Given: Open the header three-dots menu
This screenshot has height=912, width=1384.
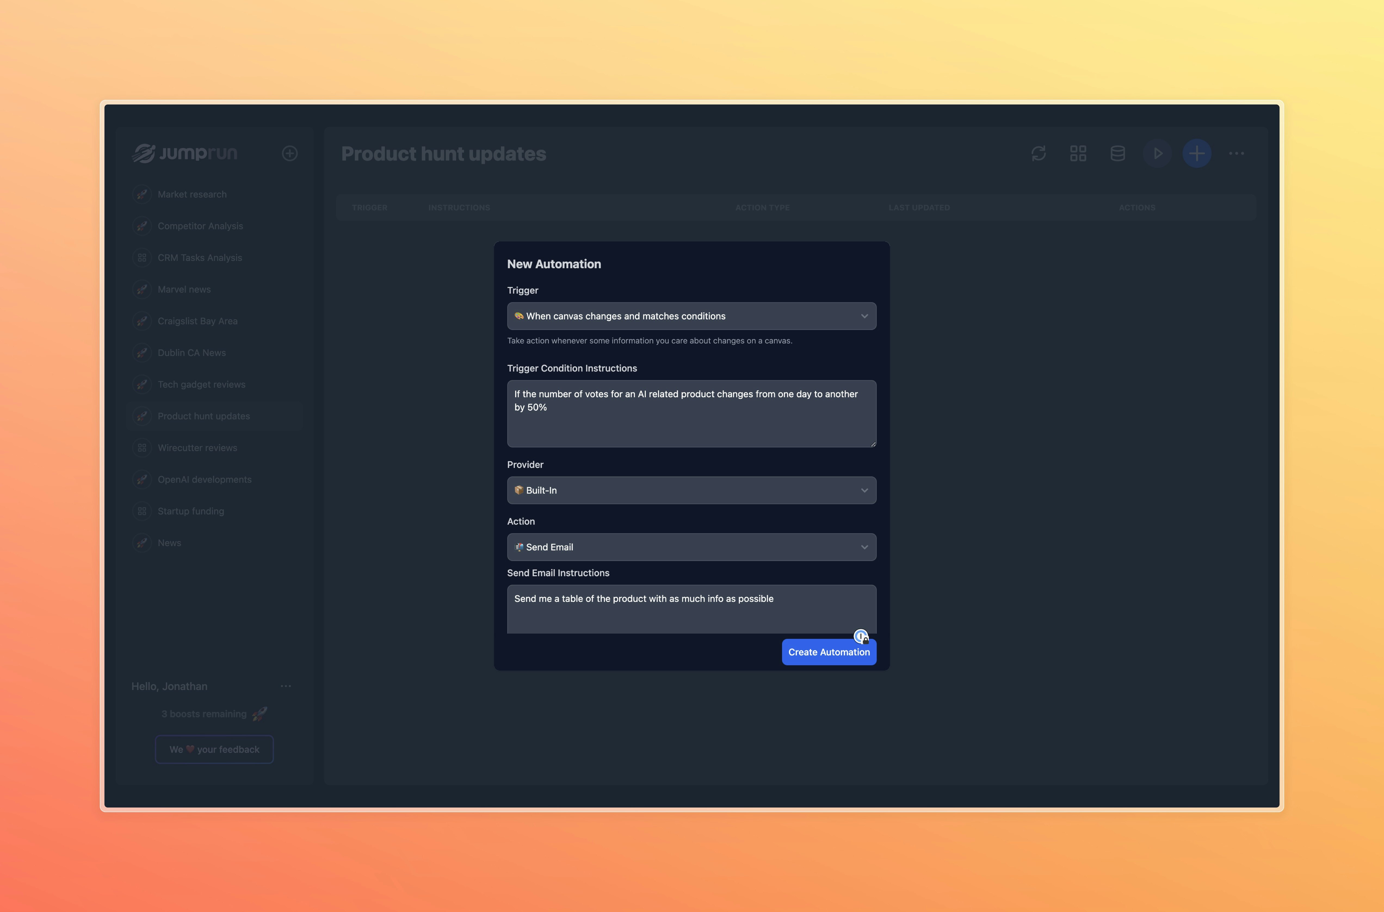Looking at the screenshot, I should (1236, 153).
